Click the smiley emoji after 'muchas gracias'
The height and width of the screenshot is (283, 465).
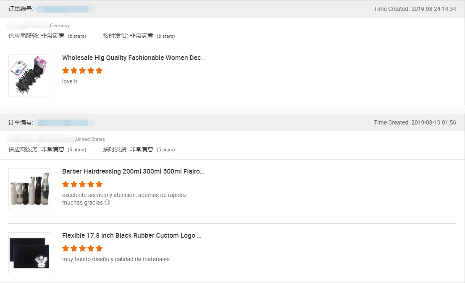tap(107, 203)
